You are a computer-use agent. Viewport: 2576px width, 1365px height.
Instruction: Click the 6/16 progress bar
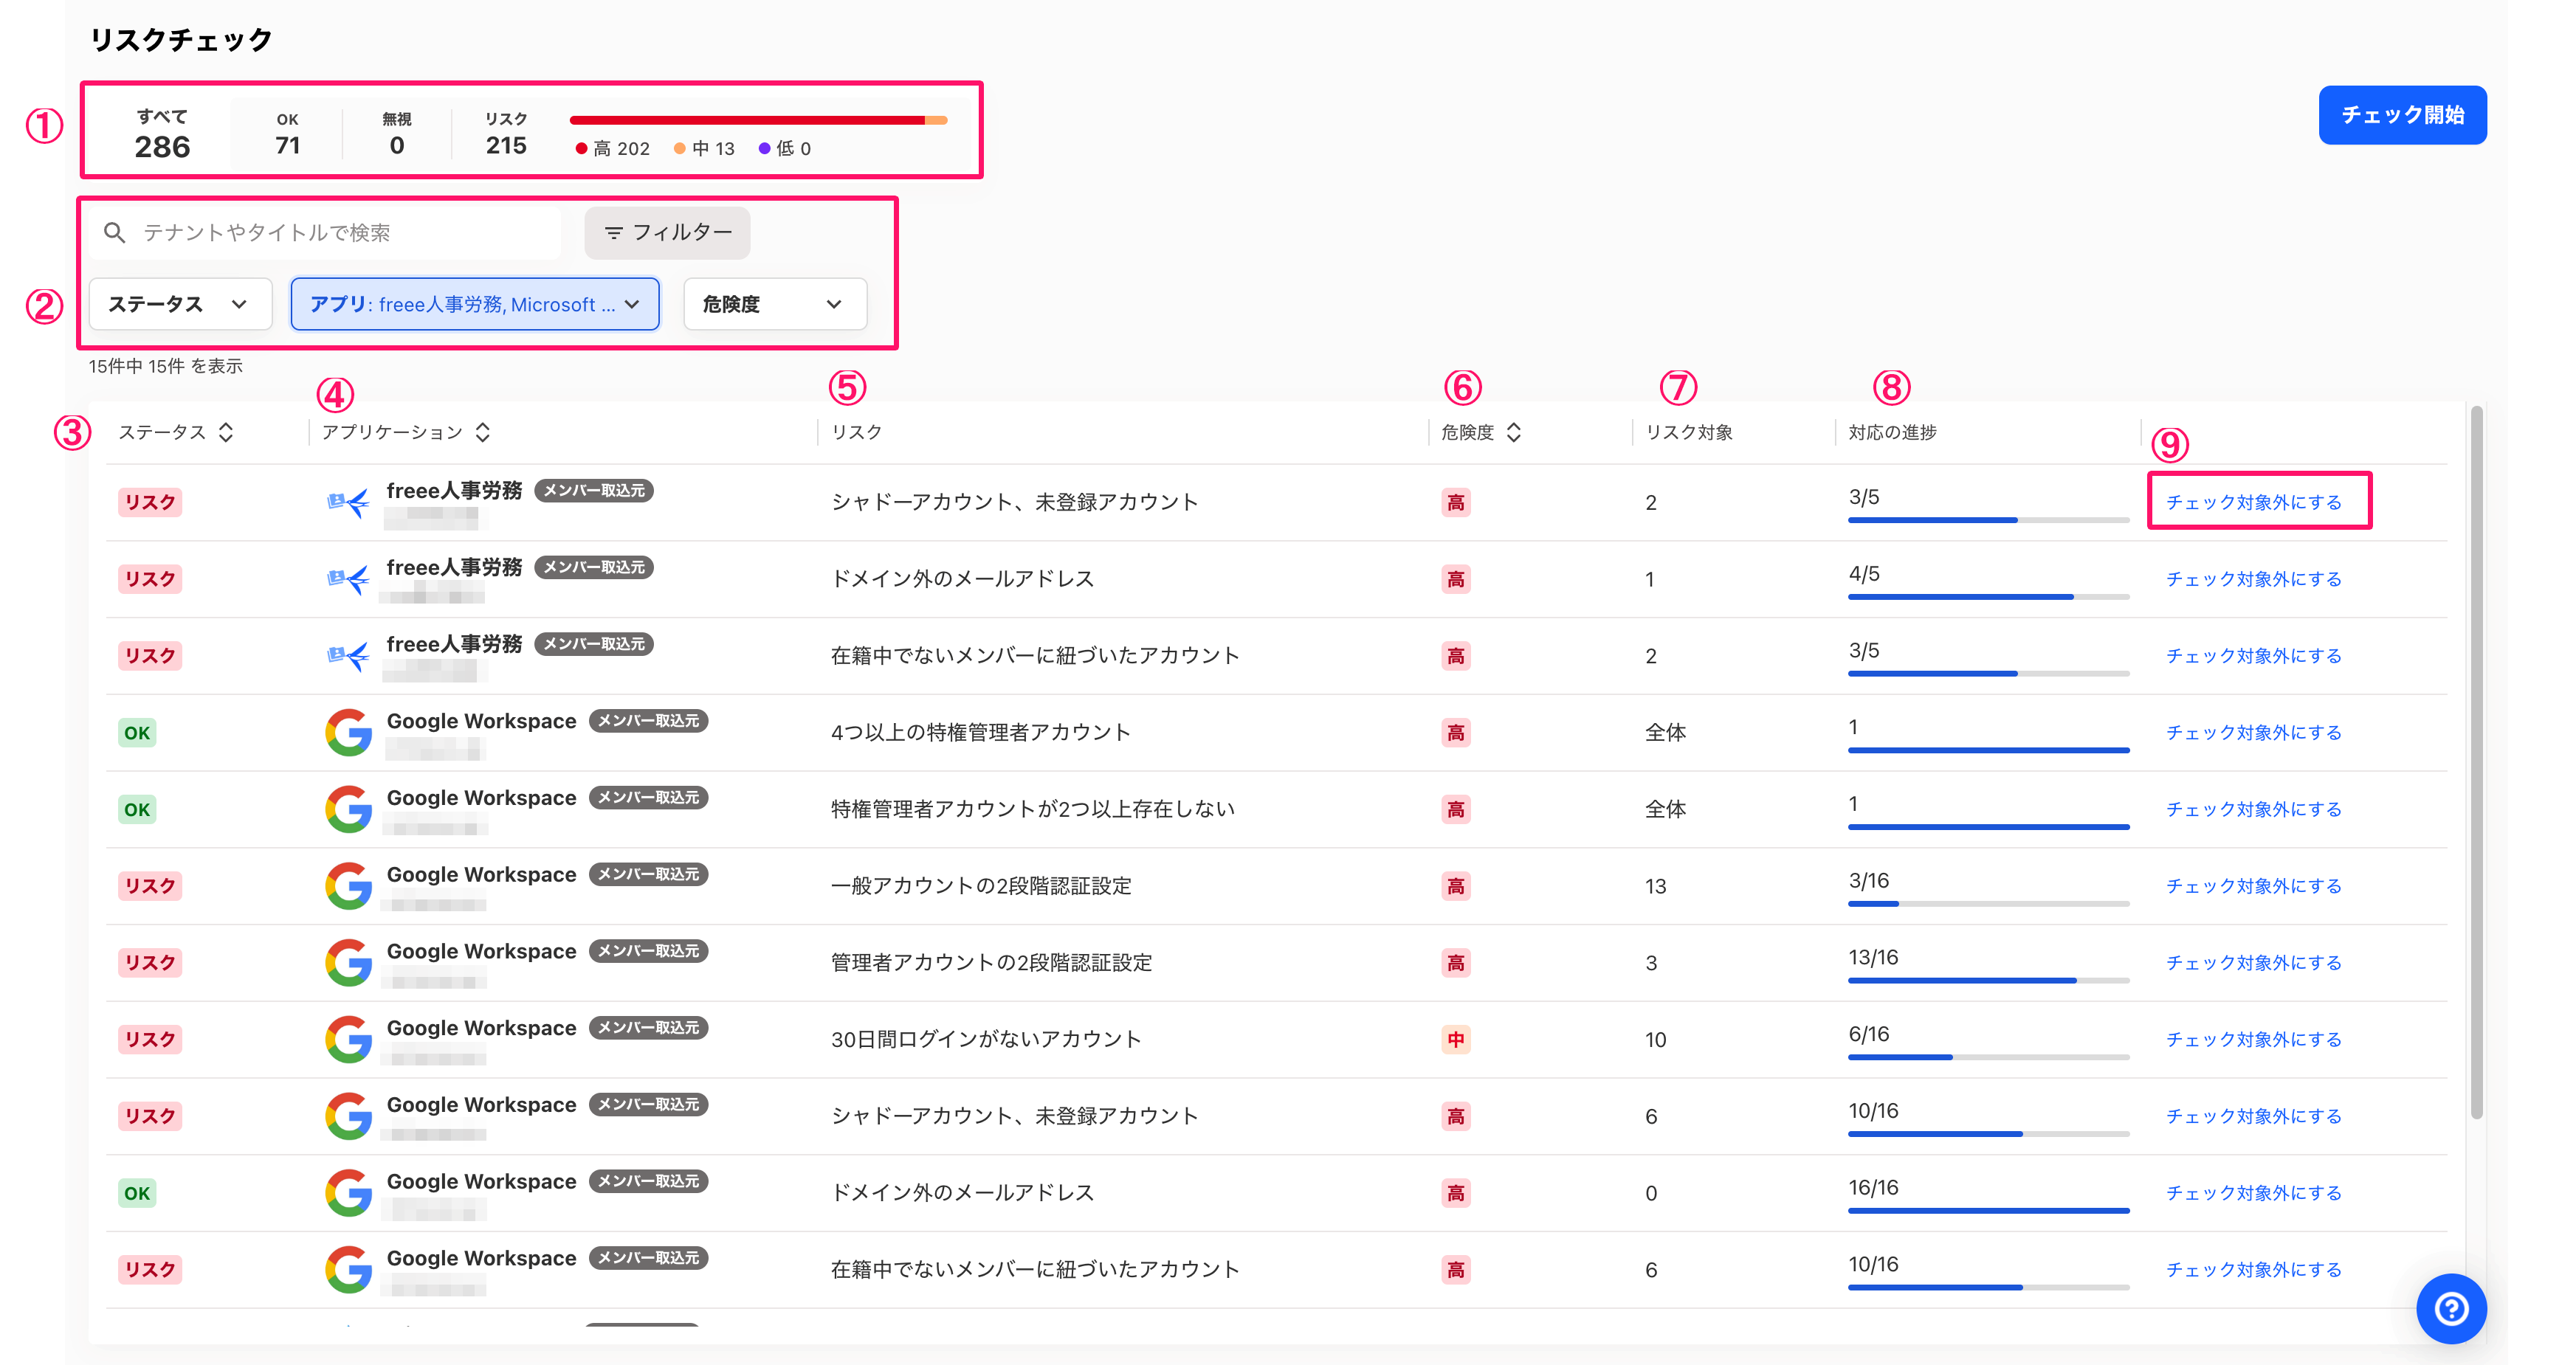click(1988, 1057)
